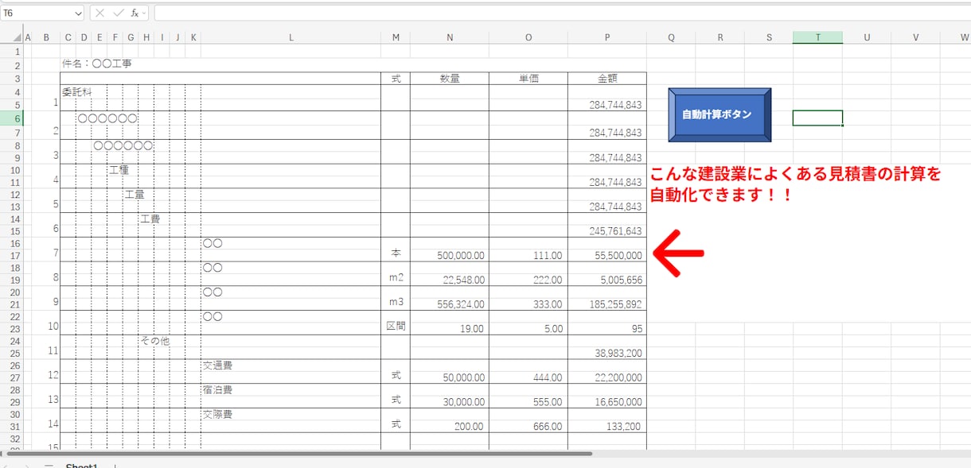
Task: Click the unit price 666.00
Action: (548, 427)
